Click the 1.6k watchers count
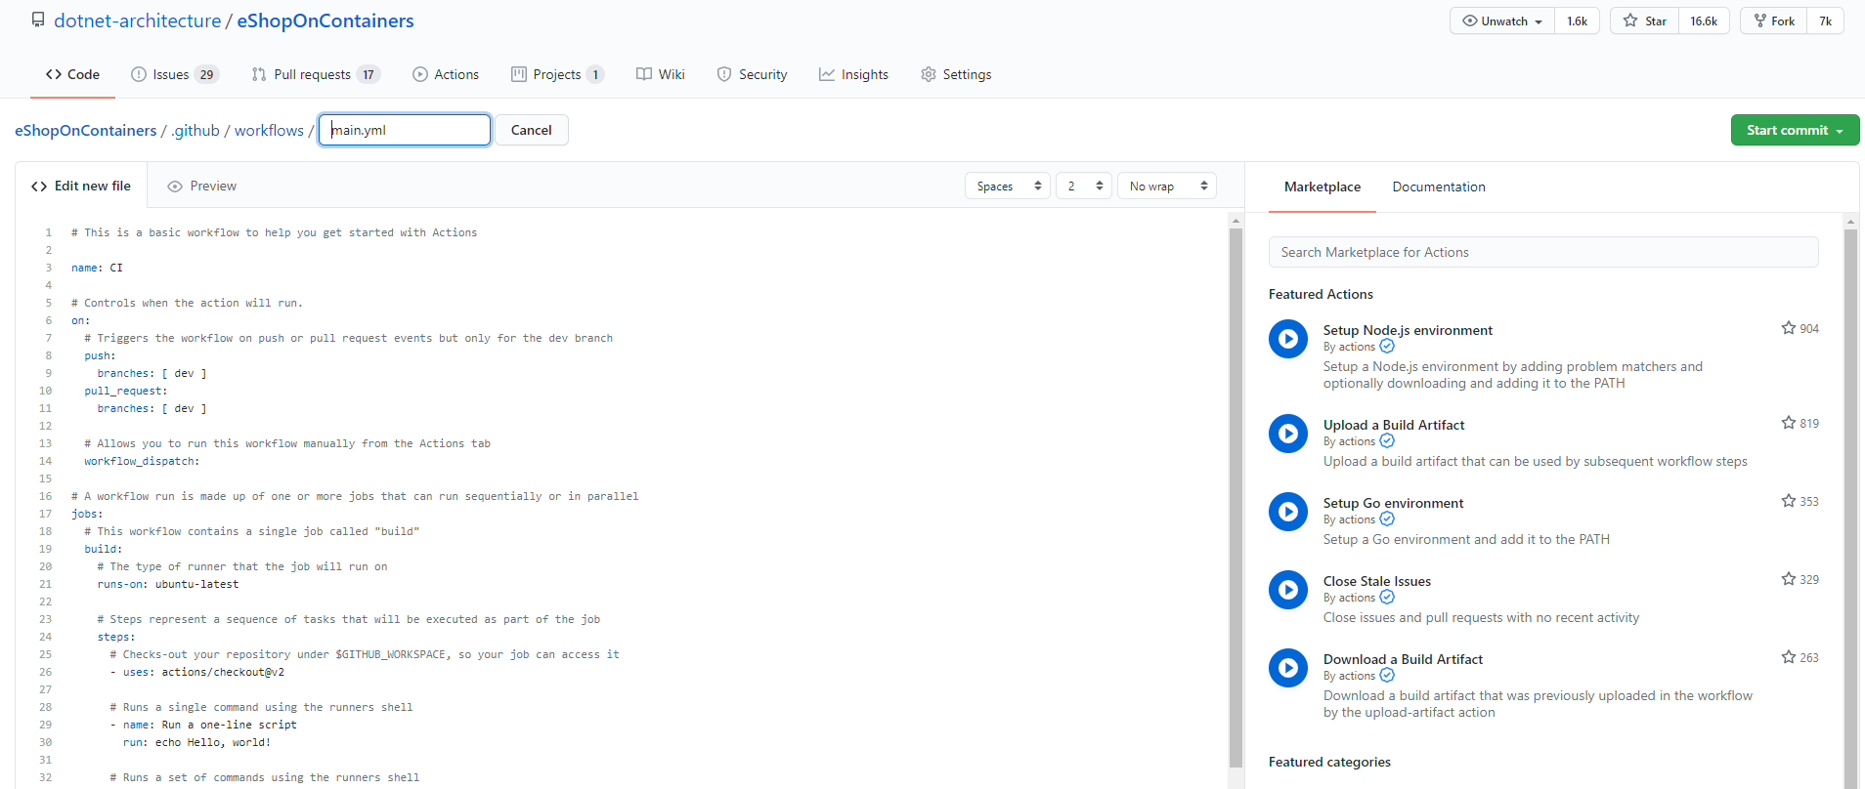 pyautogui.click(x=1578, y=21)
